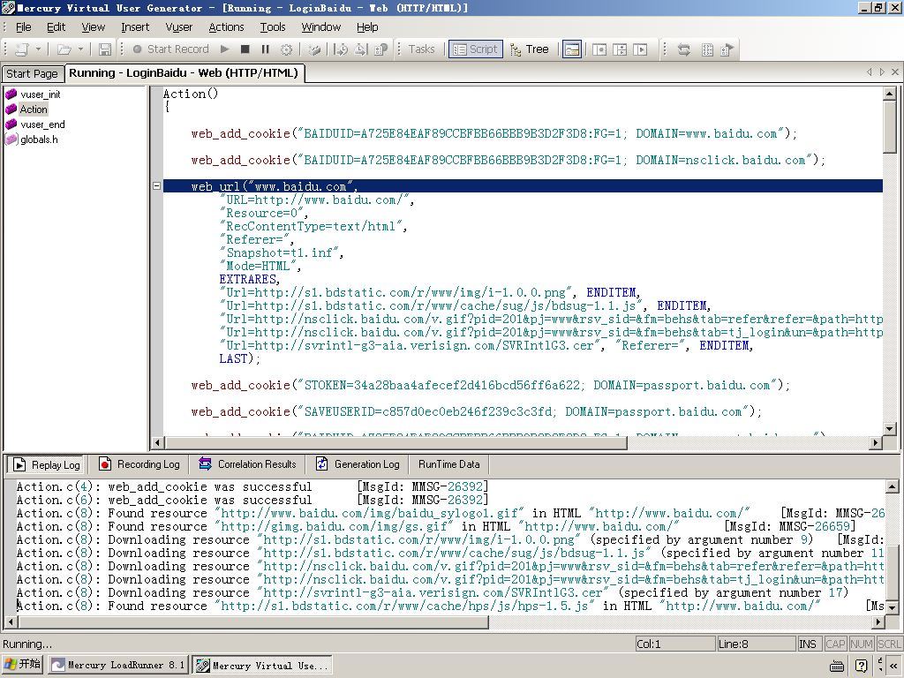Open the Recording Log tab
The height and width of the screenshot is (678, 904).
tap(139, 464)
